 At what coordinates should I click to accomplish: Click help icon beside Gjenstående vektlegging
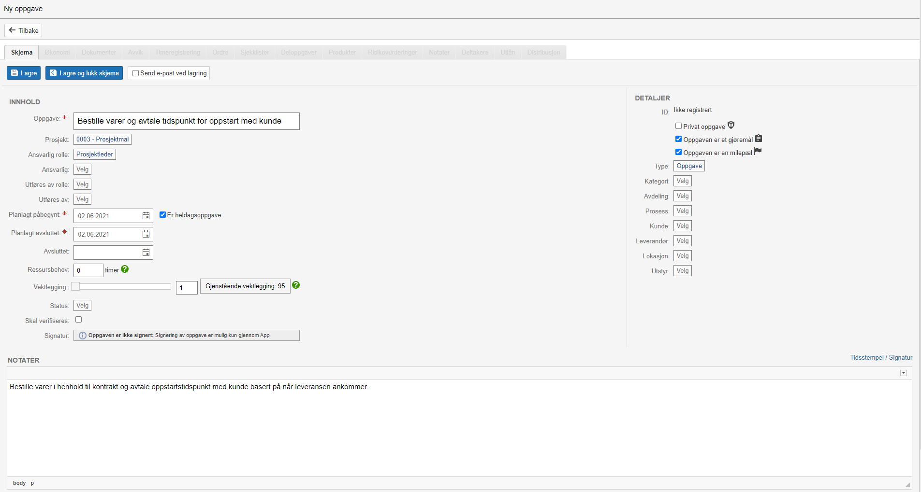[296, 285]
